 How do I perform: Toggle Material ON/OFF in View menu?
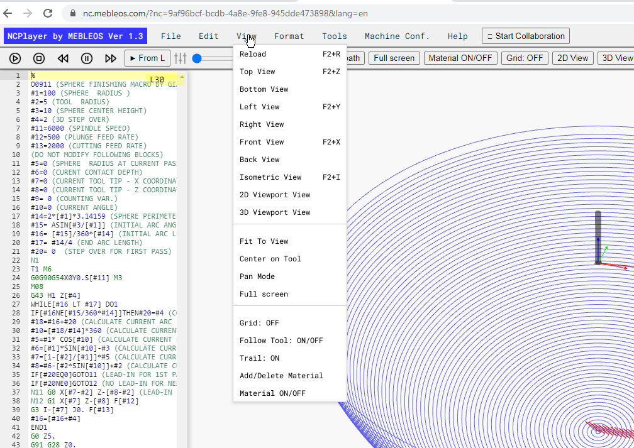tap(290, 393)
